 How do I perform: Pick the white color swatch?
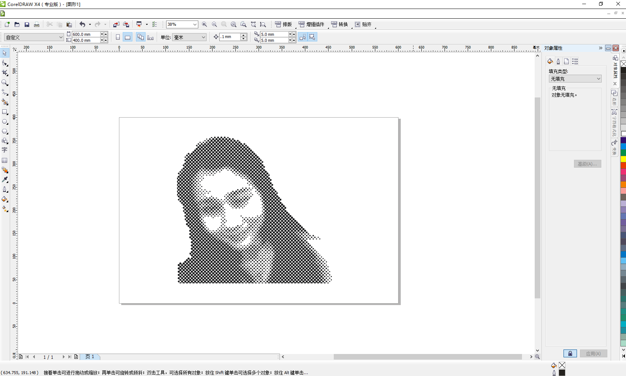coord(623,134)
